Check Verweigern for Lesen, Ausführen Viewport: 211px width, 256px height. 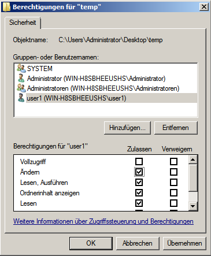click(173, 182)
